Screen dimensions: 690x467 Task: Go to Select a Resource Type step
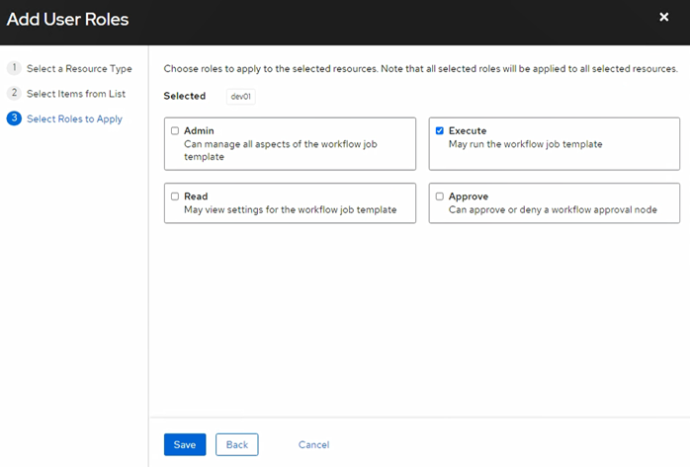[x=79, y=68]
